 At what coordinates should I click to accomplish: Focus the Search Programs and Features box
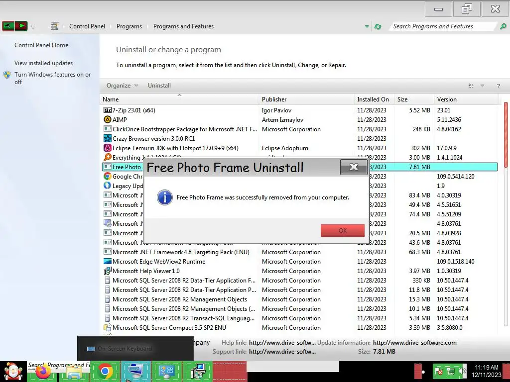tap(443, 26)
